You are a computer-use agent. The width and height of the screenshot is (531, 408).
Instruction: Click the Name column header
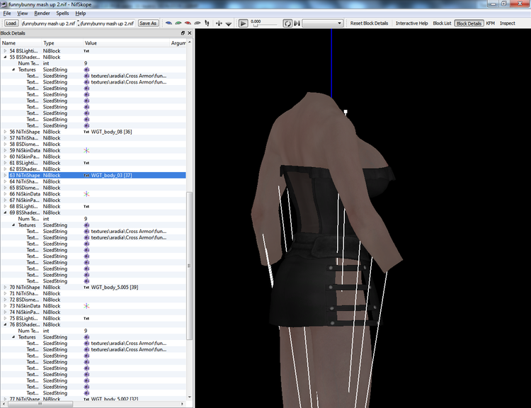pyautogui.click(x=21, y=43)
